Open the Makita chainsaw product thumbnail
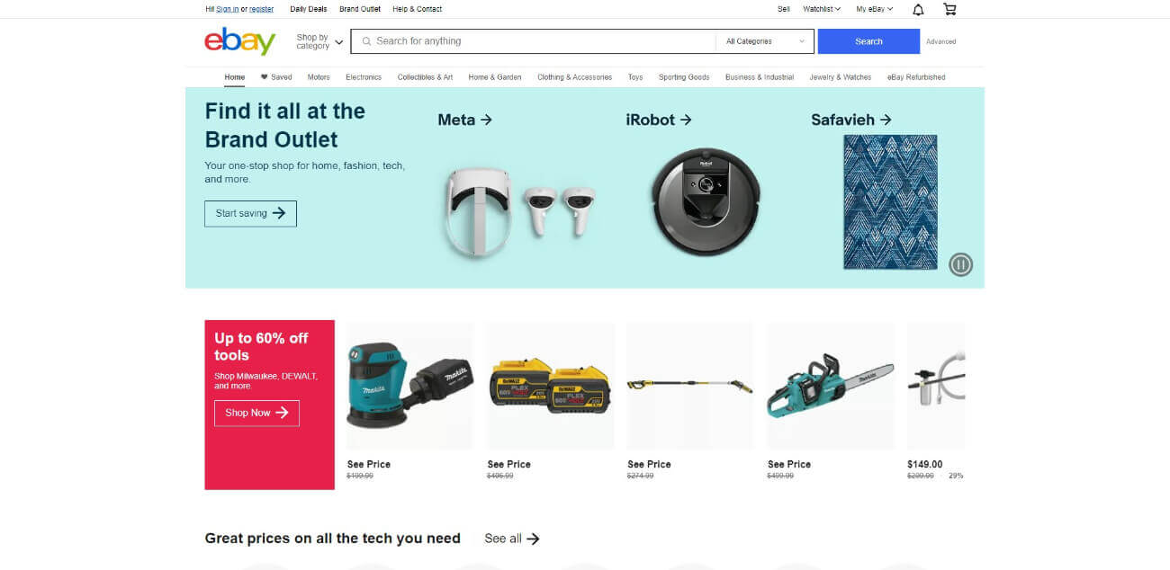The image size is (1170, 570). pos(831,386)
